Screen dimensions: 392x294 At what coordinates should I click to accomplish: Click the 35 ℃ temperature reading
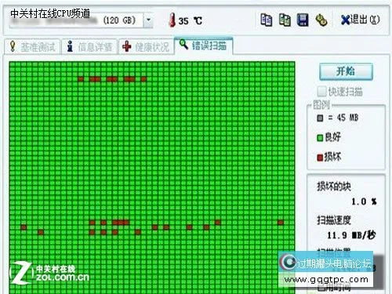point(191,21)
